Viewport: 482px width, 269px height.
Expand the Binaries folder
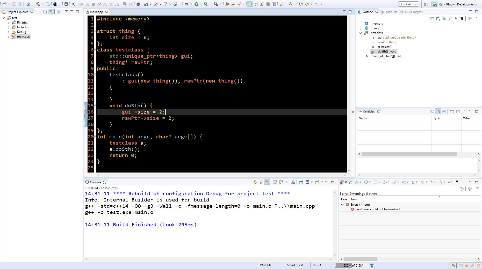click(x=9, y=23)
